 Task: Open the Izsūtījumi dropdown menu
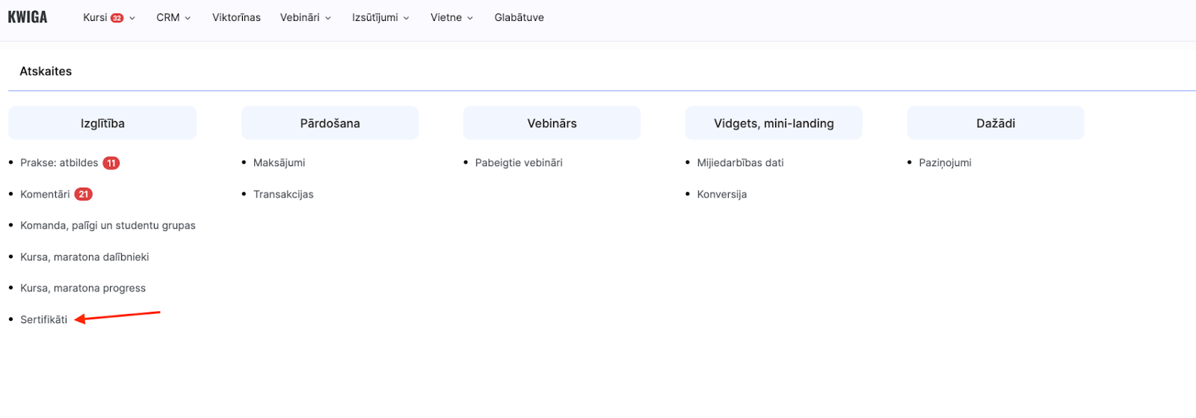[380, 17]
